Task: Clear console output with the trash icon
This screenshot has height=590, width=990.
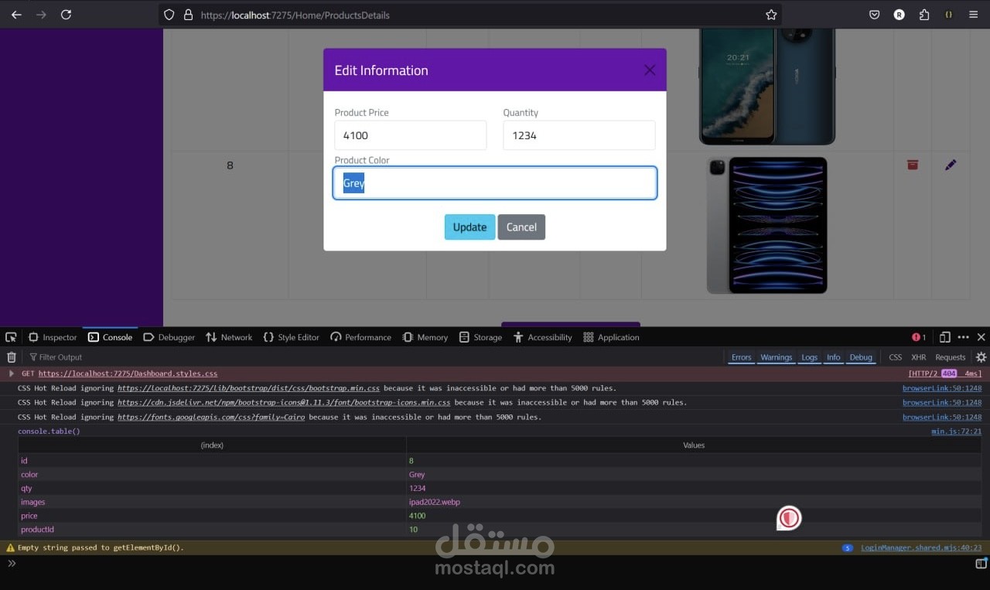Action: click(x=12, y=357)
